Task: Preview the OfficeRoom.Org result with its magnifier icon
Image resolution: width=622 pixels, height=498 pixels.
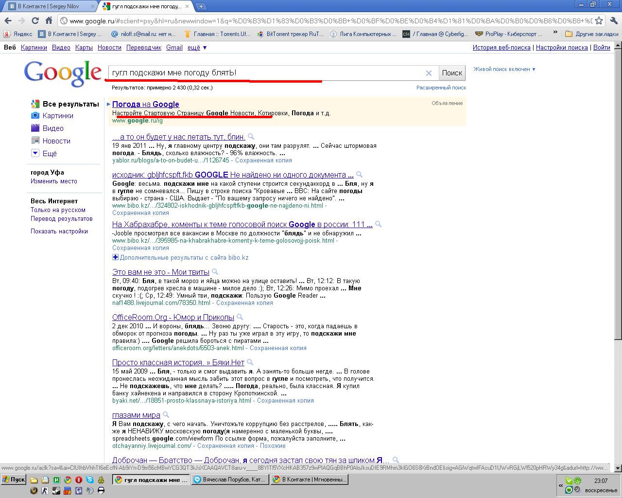Action: click(x=240, y=317)
